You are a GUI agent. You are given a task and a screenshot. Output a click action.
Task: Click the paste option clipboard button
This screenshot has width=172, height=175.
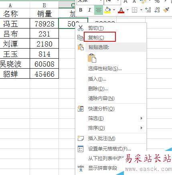92,58
